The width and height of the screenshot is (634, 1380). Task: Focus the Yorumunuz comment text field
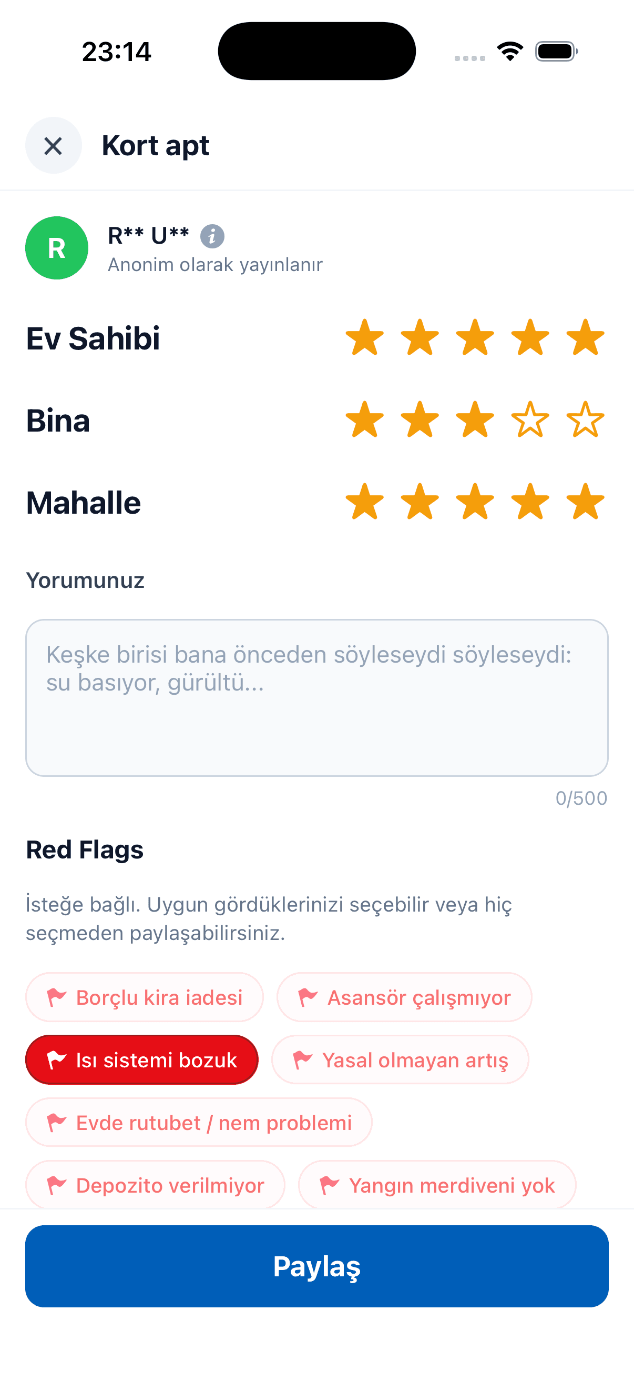tap(316, 697)
